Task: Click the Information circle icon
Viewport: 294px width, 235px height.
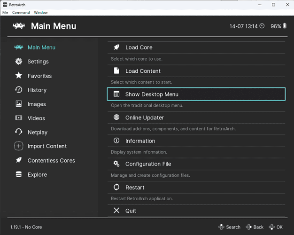Action: pyautogui.click(x=116, y=141)
